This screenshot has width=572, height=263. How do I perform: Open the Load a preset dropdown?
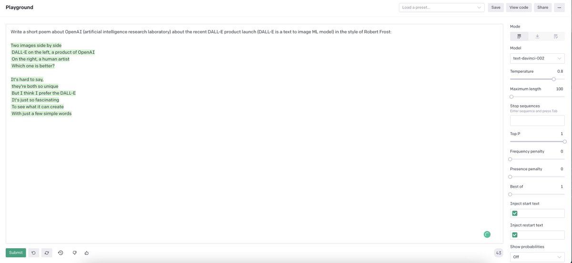(441, 8)
